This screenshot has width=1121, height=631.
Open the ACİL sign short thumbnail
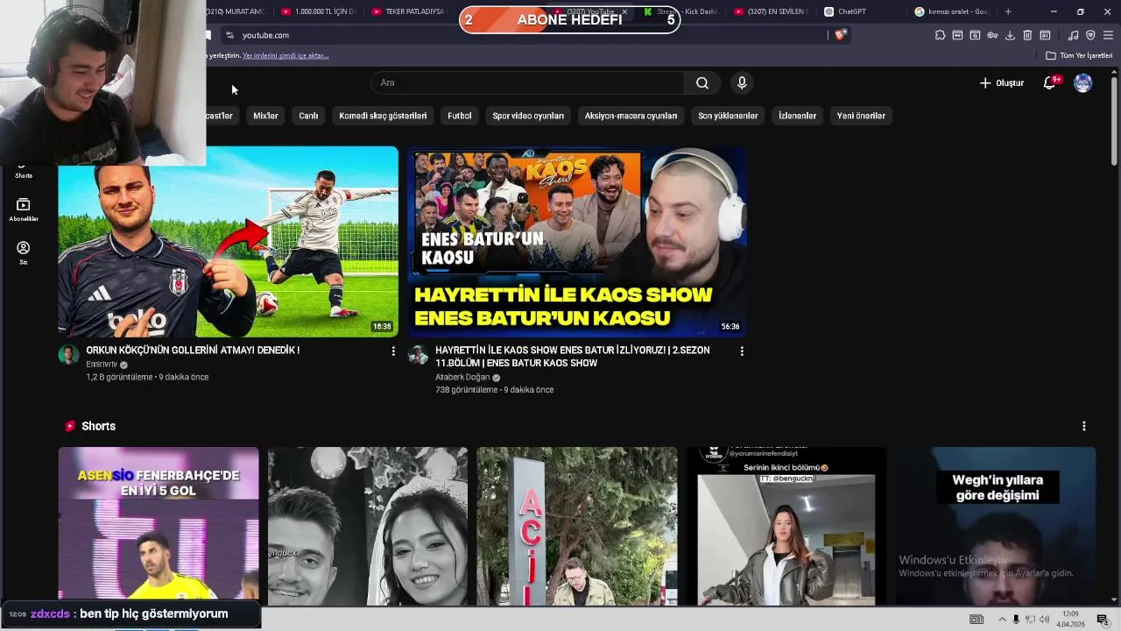(x=577, y=526)
